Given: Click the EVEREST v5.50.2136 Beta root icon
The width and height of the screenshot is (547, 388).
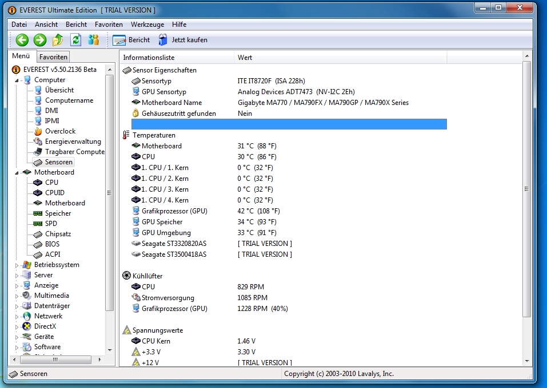Looking at the screenshot, I should (x=16, y=70).
